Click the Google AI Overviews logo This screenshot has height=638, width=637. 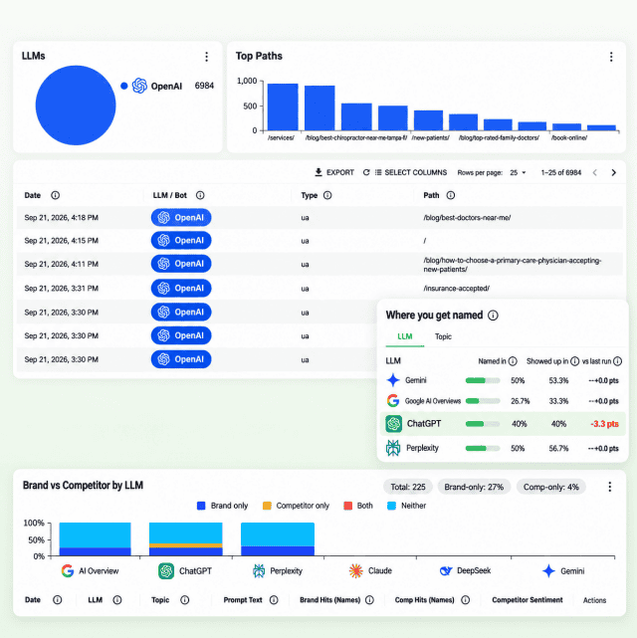[393, 401]
